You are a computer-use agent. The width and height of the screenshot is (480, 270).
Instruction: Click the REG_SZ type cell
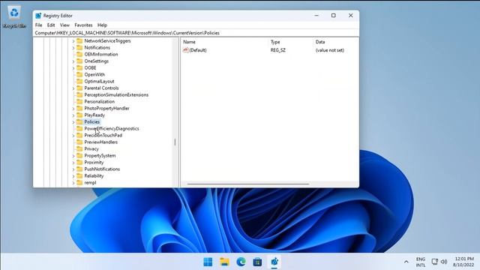(278, 50)
